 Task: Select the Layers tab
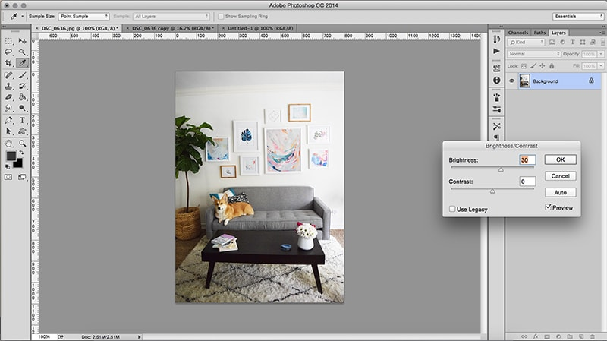click(558, 33)
